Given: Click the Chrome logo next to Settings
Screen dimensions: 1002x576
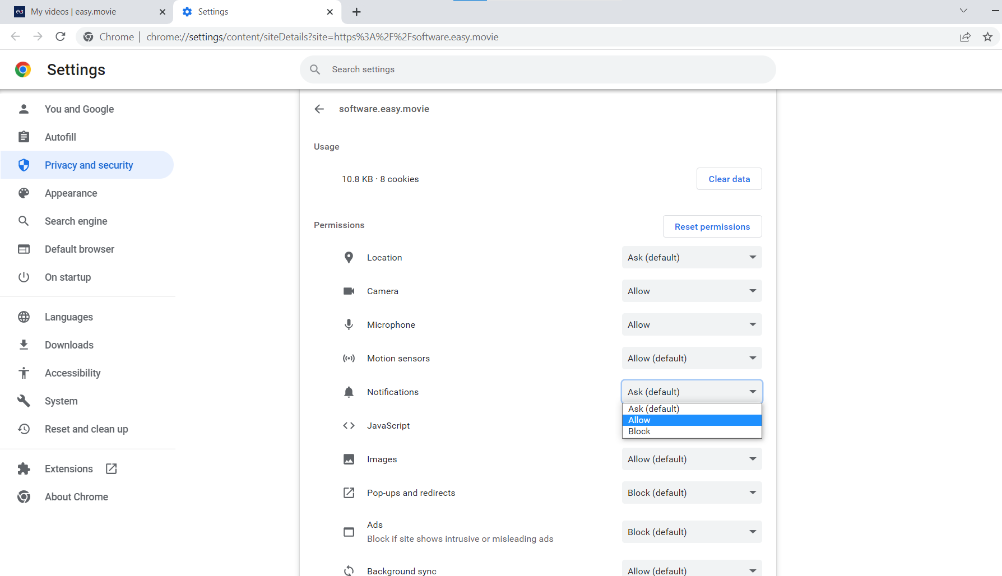Looking at the screenshot, I should [23, 69].
